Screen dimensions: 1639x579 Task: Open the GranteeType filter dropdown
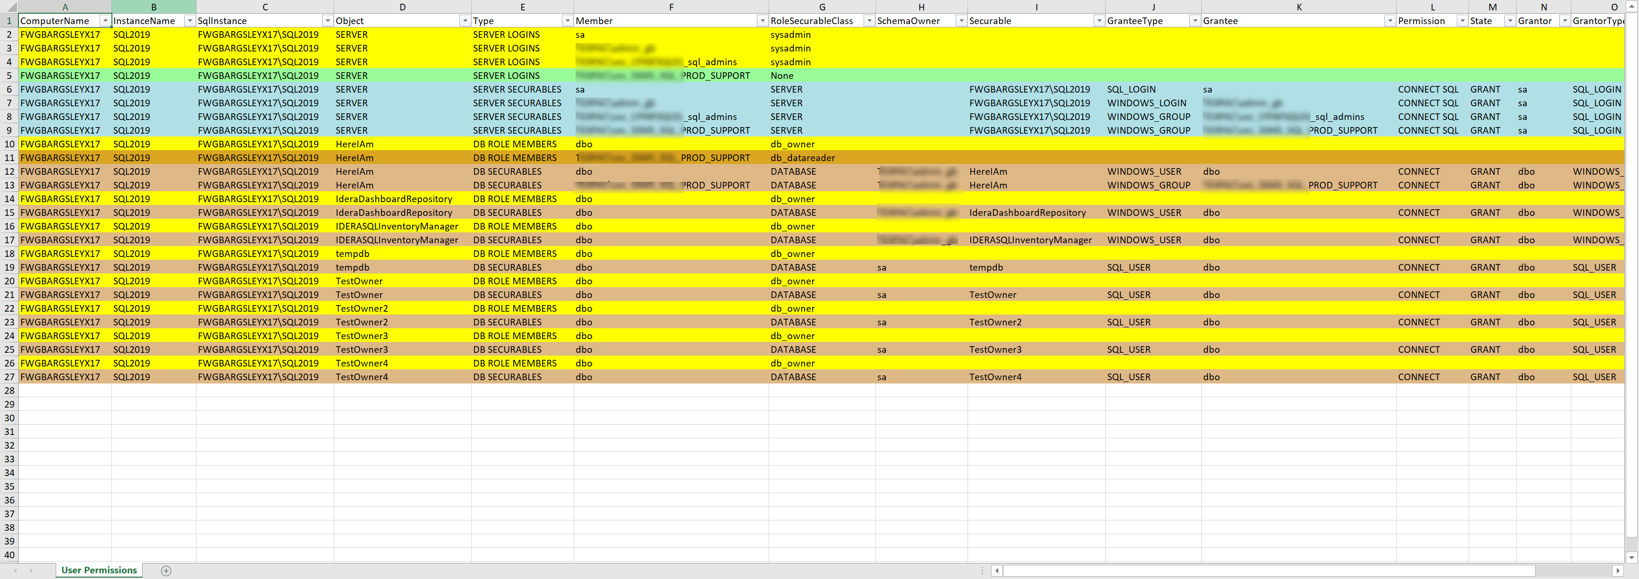tap(1194, 21)
